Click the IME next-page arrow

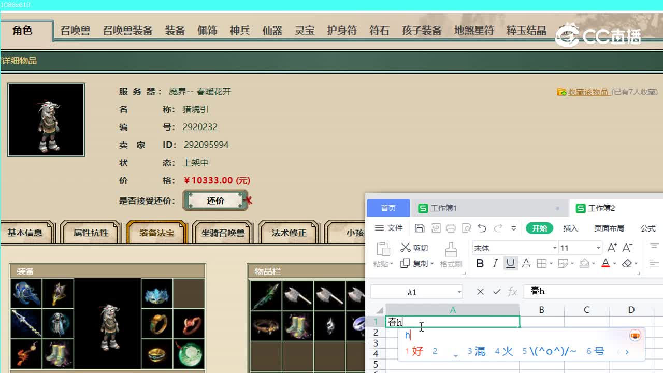click(x=627, y=352)
